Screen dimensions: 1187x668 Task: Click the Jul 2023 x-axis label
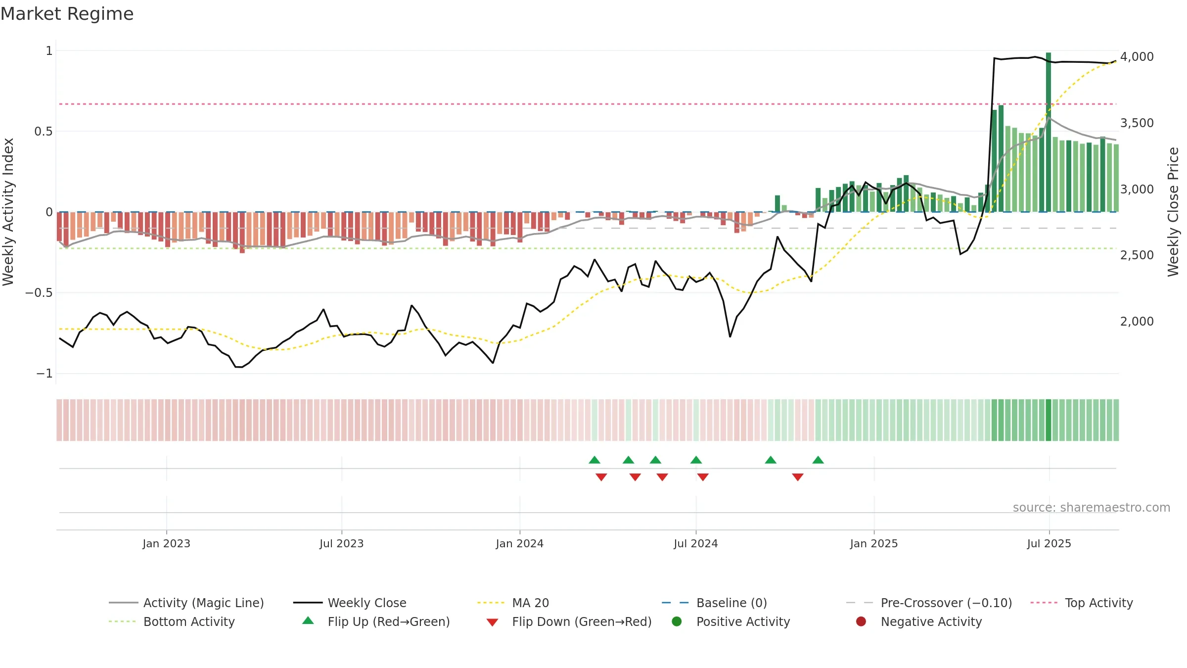pos(341,543)
